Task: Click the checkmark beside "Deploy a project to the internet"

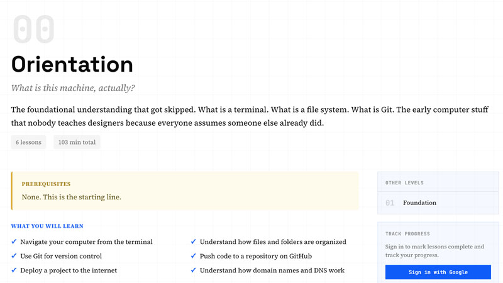Action: (x=14, y=270)
